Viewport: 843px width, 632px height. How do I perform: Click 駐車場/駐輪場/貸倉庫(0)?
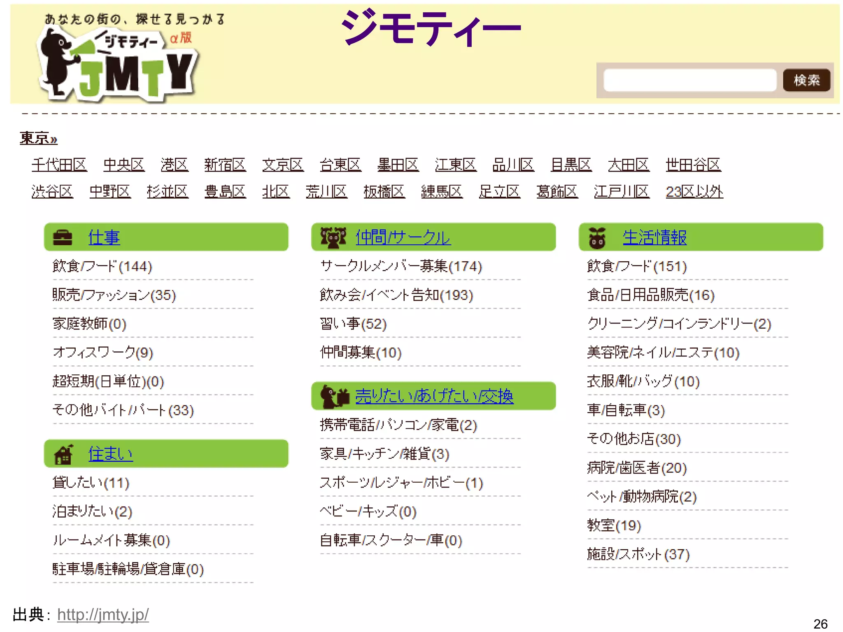click(128, 569)
